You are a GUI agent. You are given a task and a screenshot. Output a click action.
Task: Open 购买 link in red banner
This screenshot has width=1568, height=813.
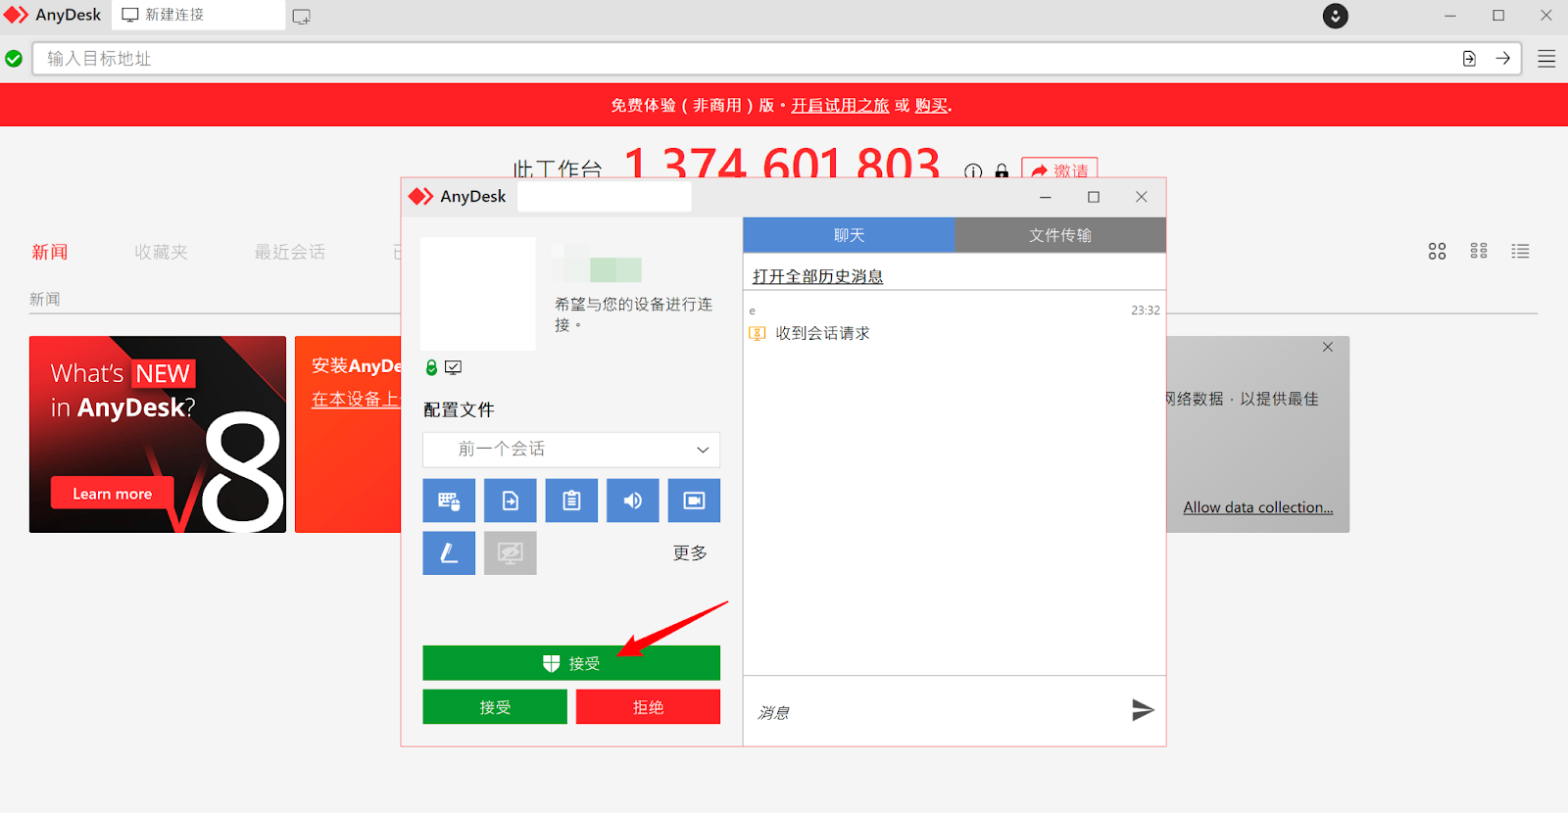click(931, 106)
